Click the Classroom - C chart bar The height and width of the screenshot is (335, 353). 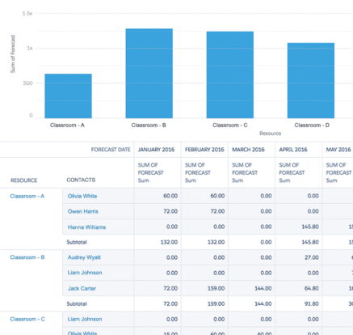pos(230,74)
